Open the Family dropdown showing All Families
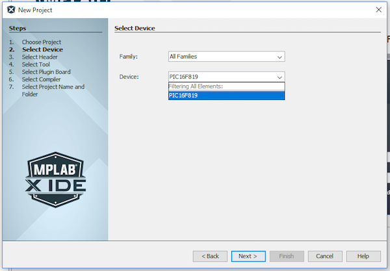This screenshot has height=271, width=390. point(226,57)
